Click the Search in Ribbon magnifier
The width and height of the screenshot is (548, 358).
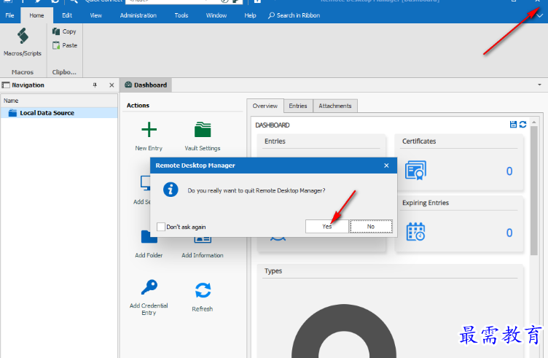point(271,15)
